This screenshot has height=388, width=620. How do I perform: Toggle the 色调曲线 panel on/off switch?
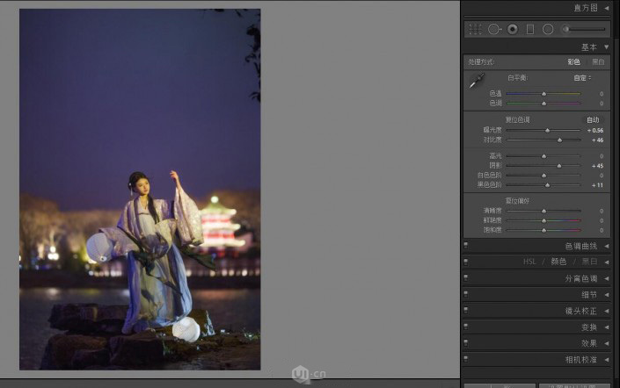point(466,246)
